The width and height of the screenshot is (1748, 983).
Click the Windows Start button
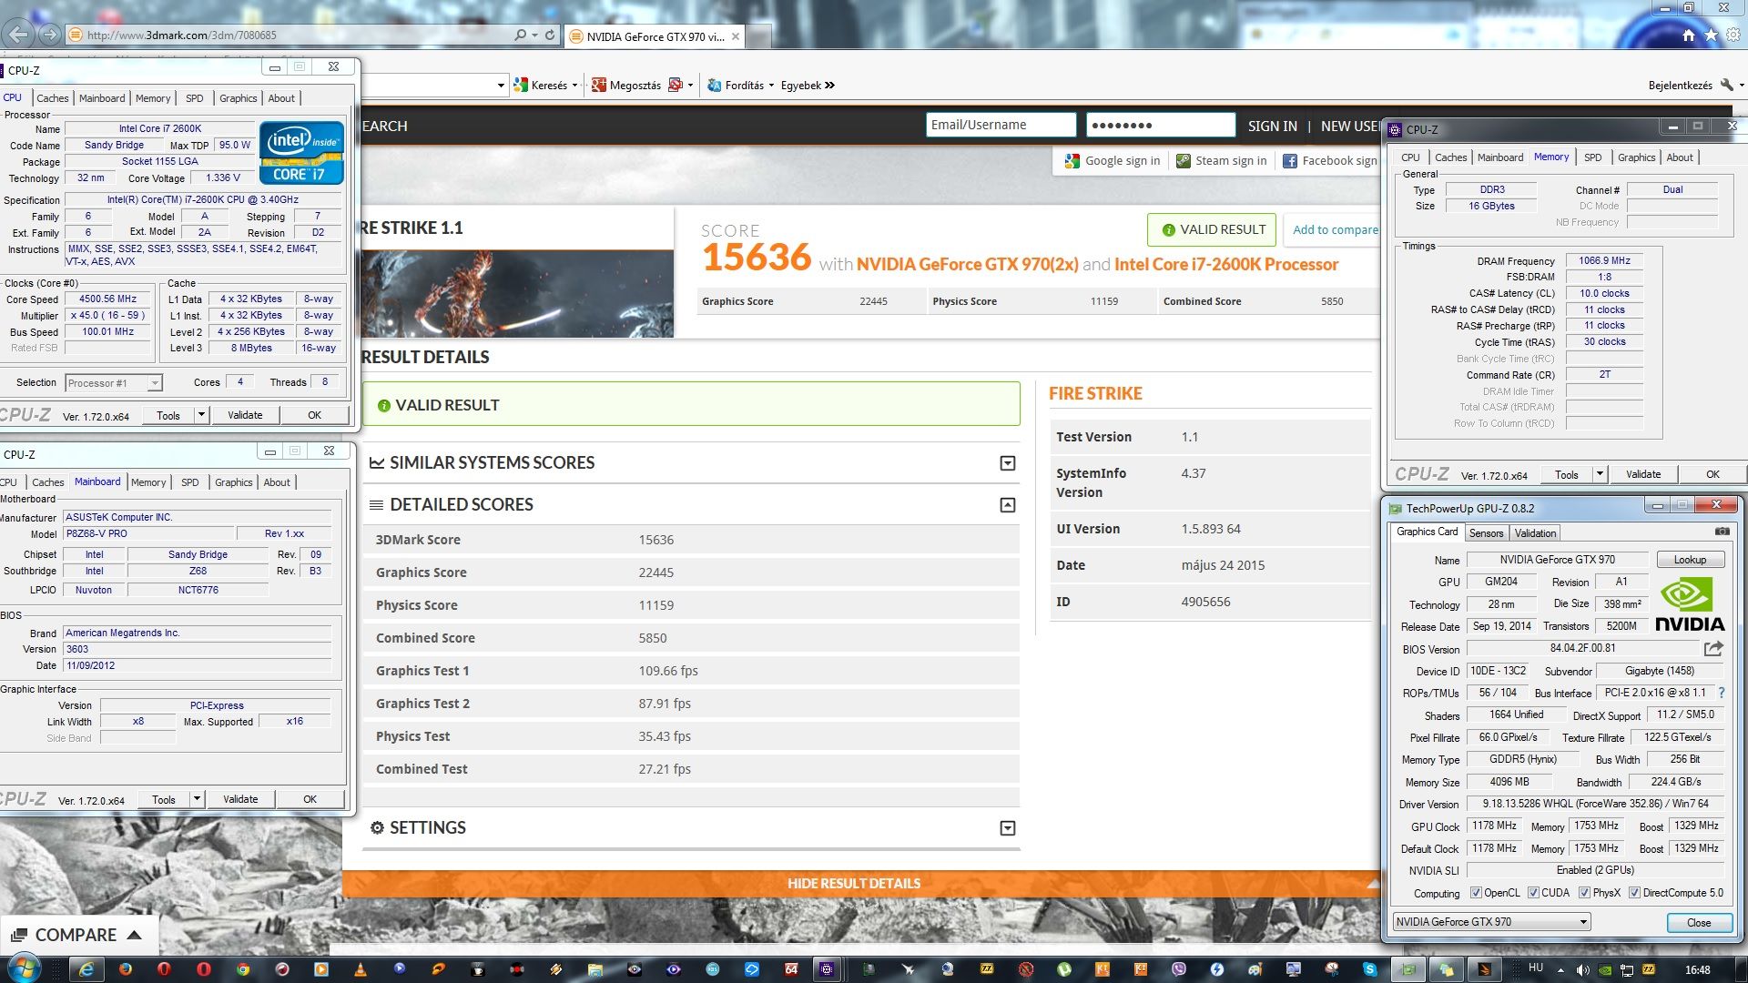pos(24,968)
